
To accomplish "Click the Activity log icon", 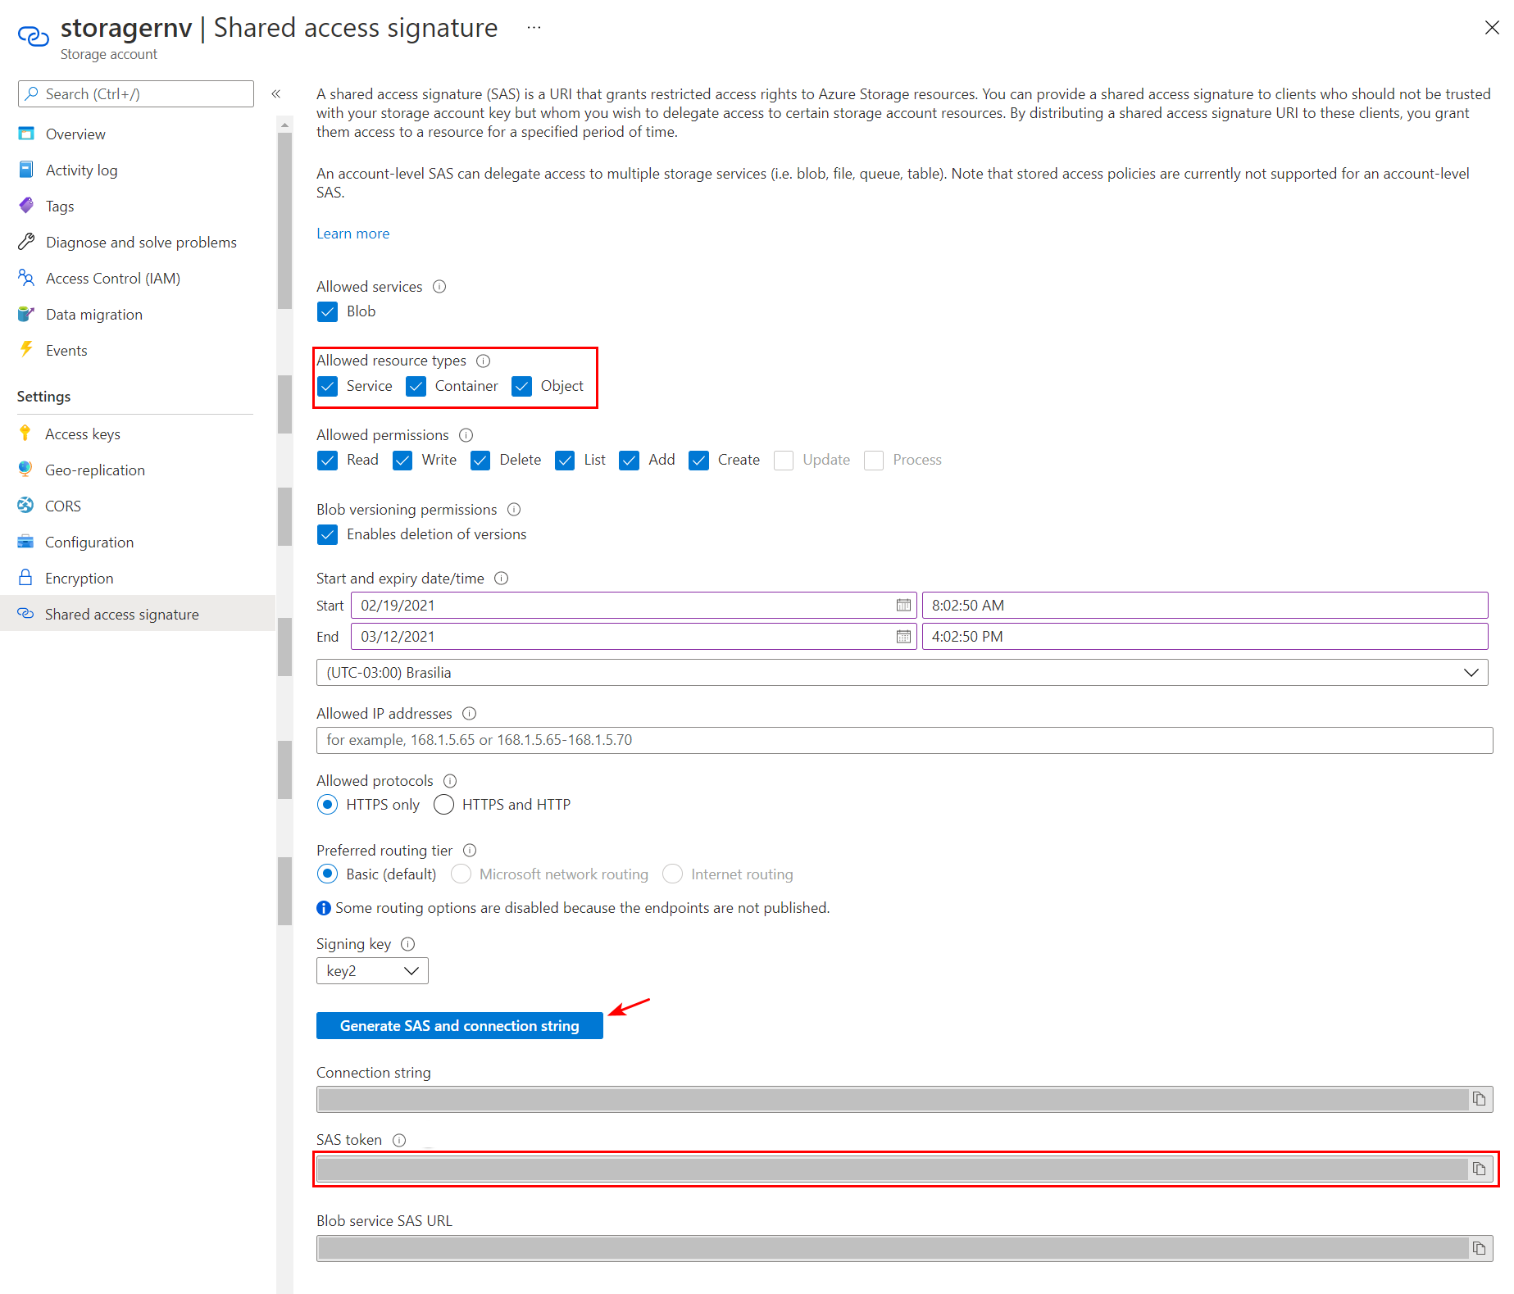I will tap(26, 170).
